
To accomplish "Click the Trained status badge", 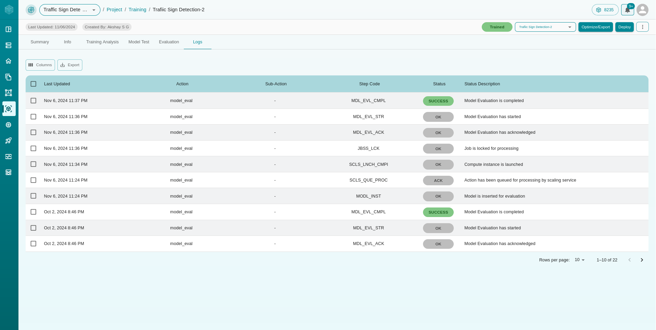I will pos(497,27).
